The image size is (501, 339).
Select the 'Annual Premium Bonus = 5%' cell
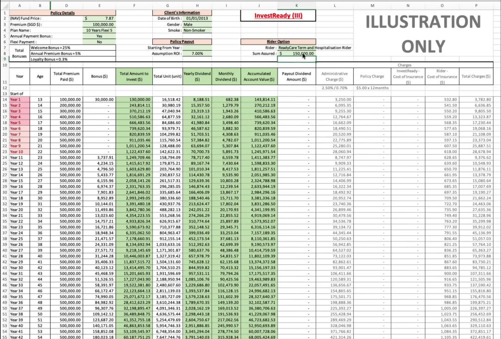click(x=73, y=54)
